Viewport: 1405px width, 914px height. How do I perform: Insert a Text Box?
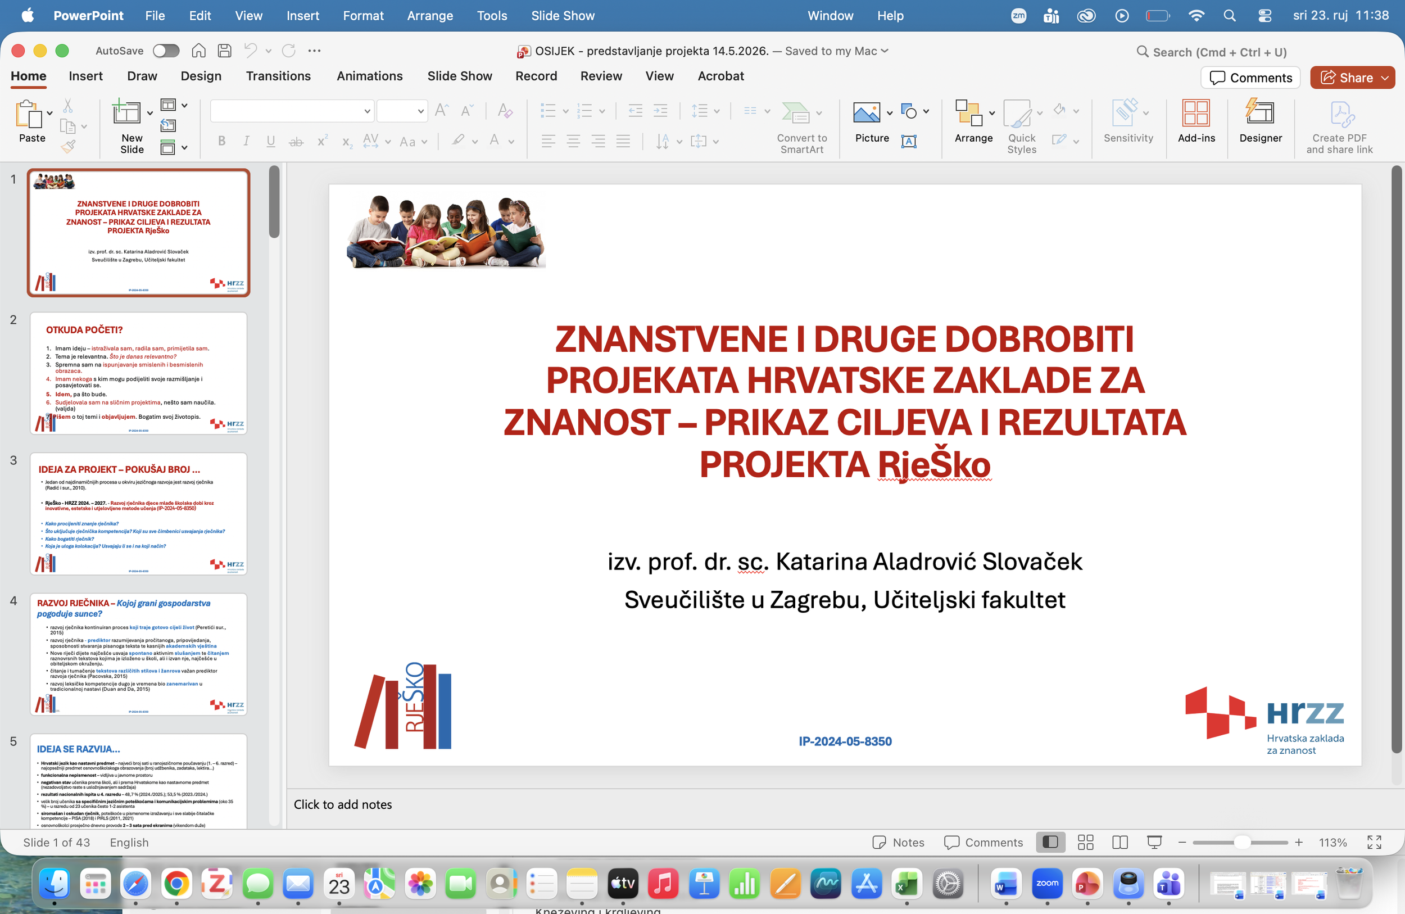pyautogui.click(x=909, y=141)
